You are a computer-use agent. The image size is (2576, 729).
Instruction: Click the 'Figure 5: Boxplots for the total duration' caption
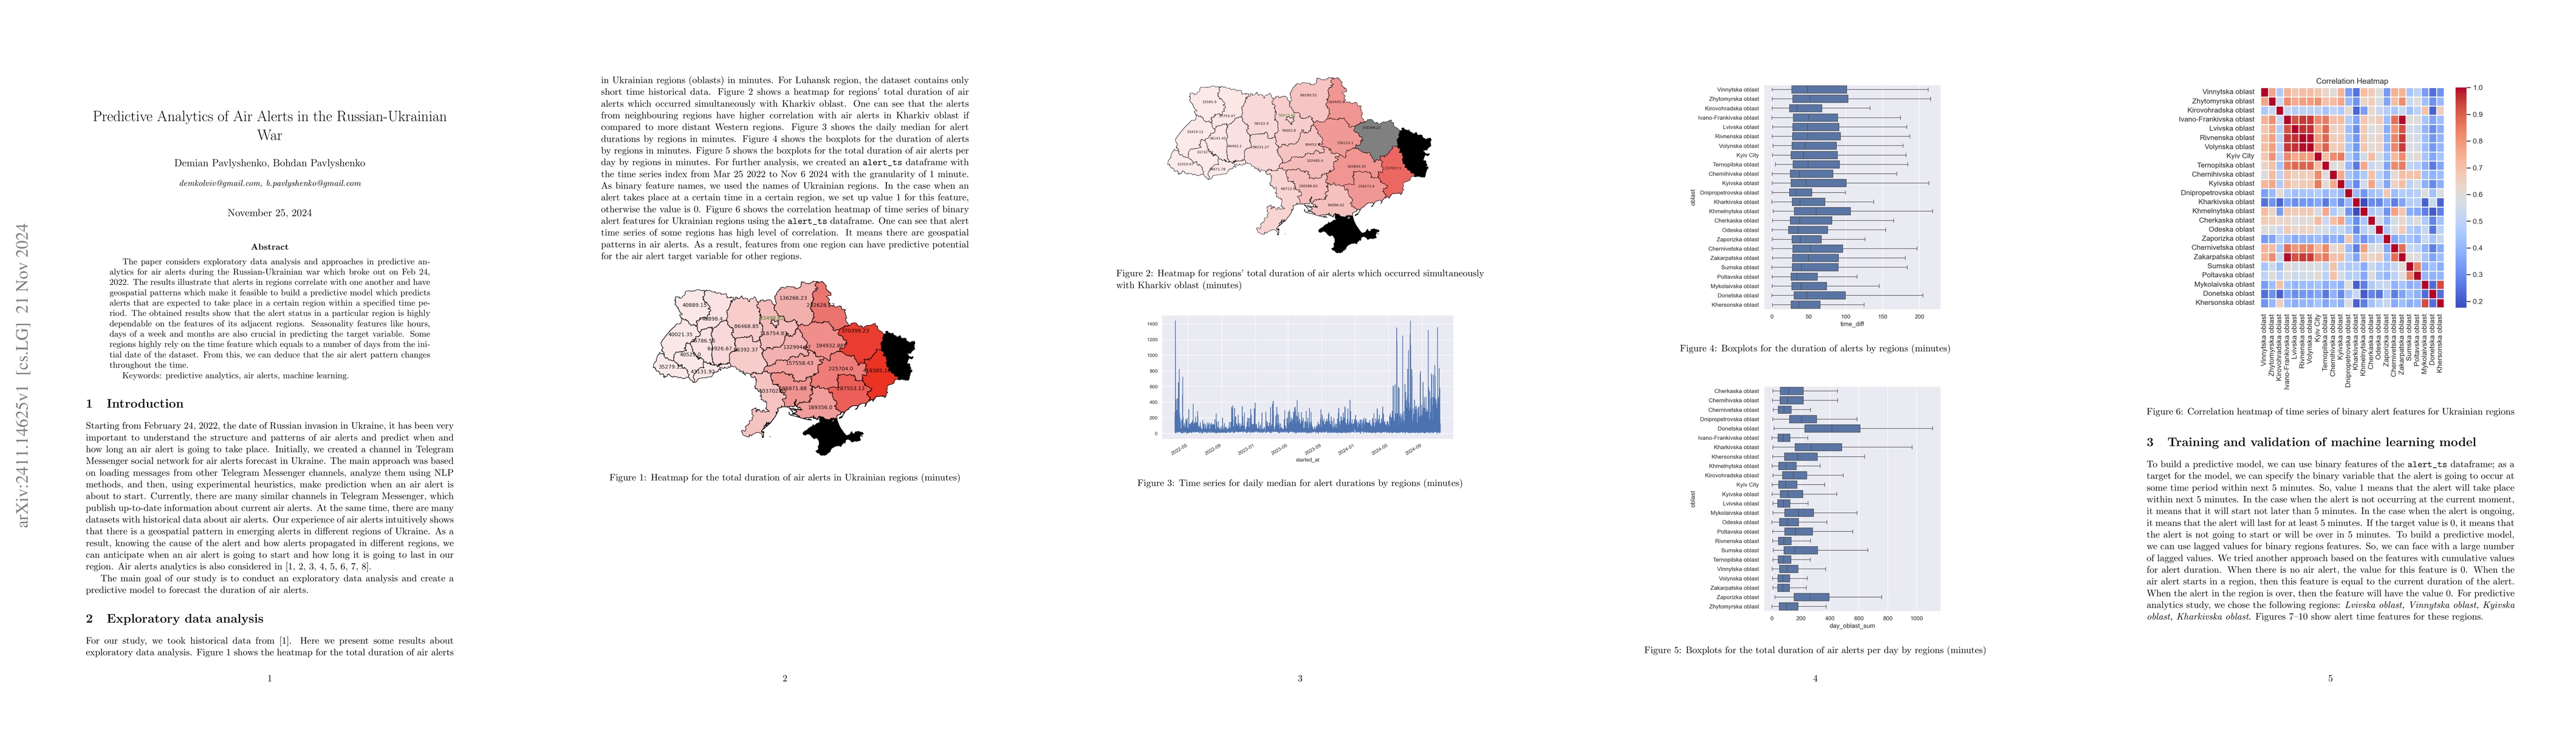pyautogui.click(x=1814, y=650)
